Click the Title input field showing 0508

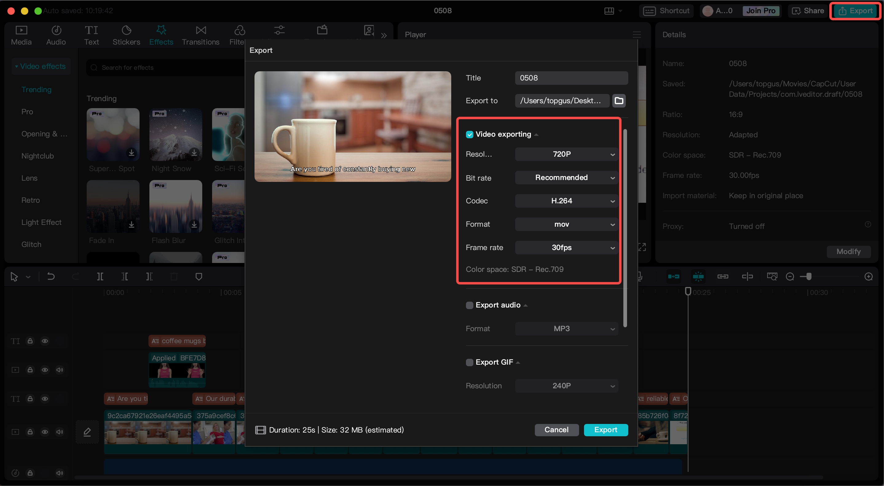[x=571, y=78]
